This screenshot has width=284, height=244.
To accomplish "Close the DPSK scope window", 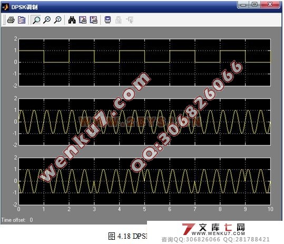I will pos(270,4).
